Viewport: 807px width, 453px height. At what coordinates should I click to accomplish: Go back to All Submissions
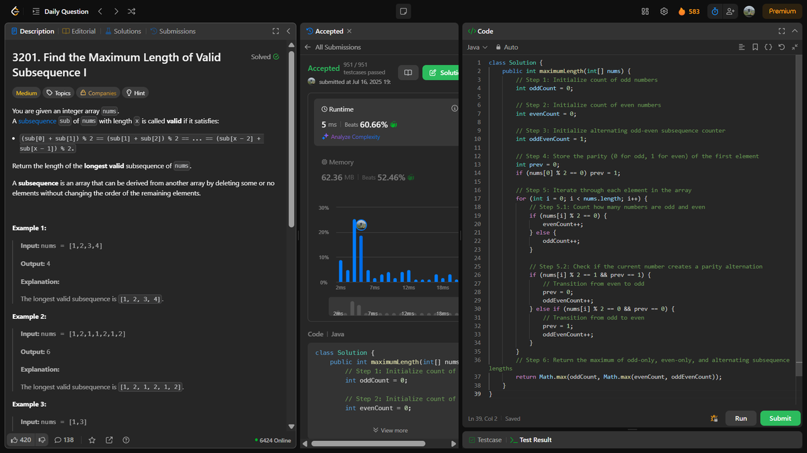click(x=333, y=47)
